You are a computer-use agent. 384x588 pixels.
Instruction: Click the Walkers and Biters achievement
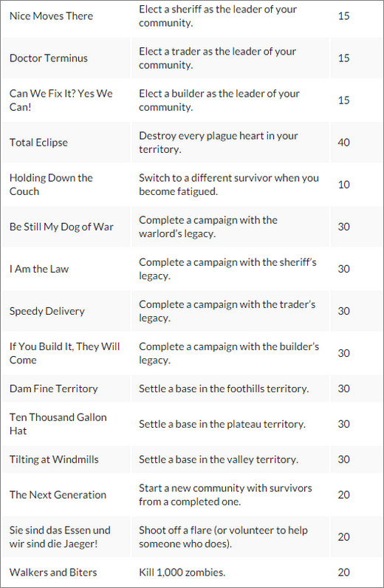tap(53, 572)
